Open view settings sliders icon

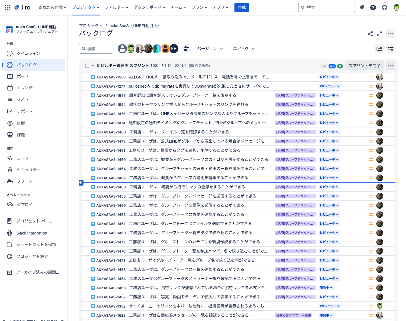(391, 49)
